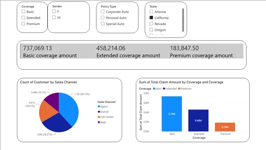Check the Oregon state checkbox
The height and width of the screenshot is (150, 266).
[x=151, y=30]
